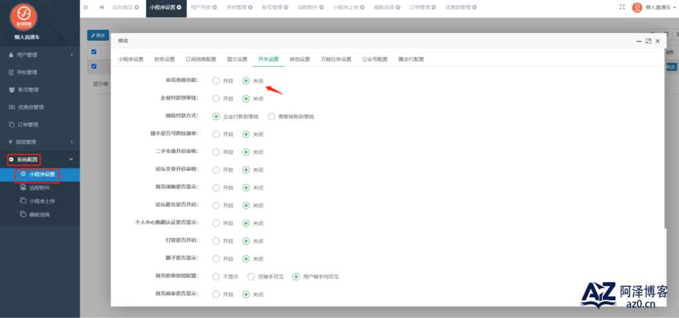Click the blue 修改 button
679x318 pixels.
click(x=98, y=35)
